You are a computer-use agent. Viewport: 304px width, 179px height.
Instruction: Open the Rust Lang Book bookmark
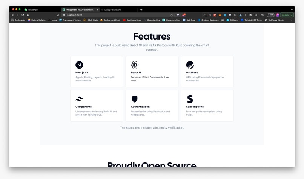coord(132,20)
